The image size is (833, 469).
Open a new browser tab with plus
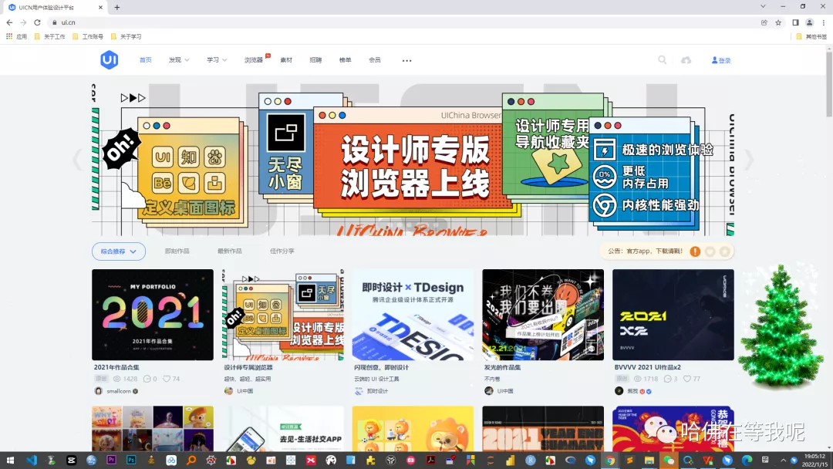tap(117, 8)
